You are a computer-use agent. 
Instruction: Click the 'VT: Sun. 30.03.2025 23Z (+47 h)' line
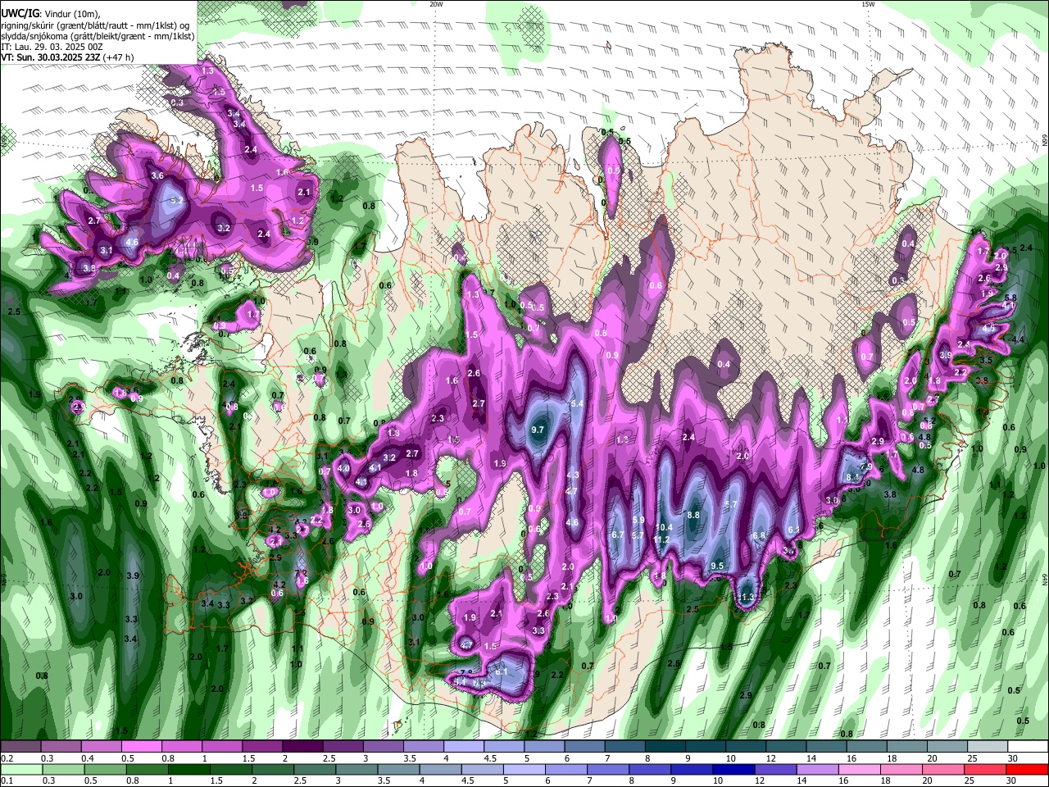coord(67,57)
